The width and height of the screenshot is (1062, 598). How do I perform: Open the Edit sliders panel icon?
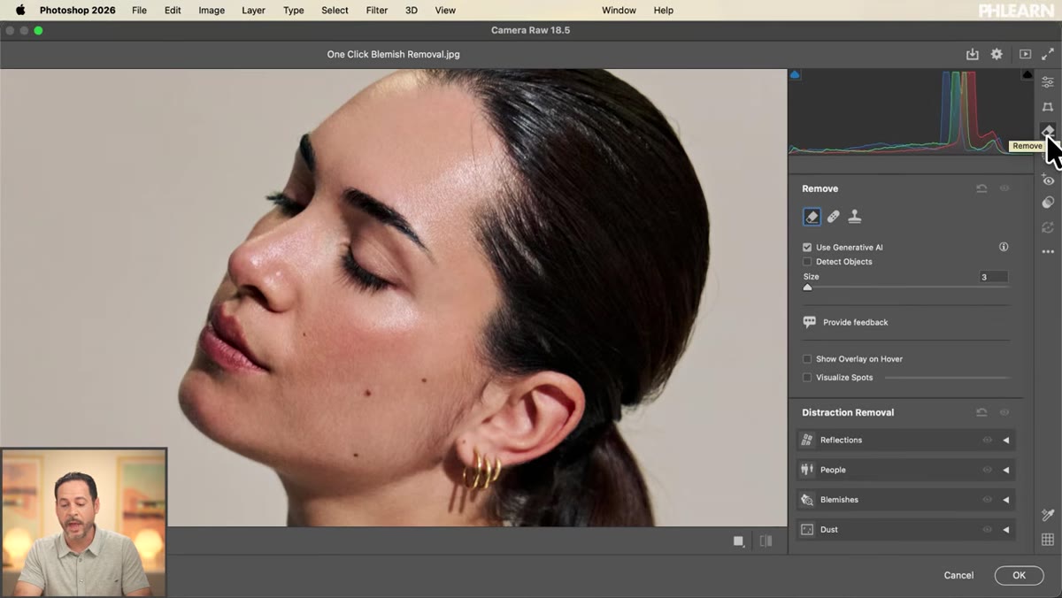pos(1048,82)
